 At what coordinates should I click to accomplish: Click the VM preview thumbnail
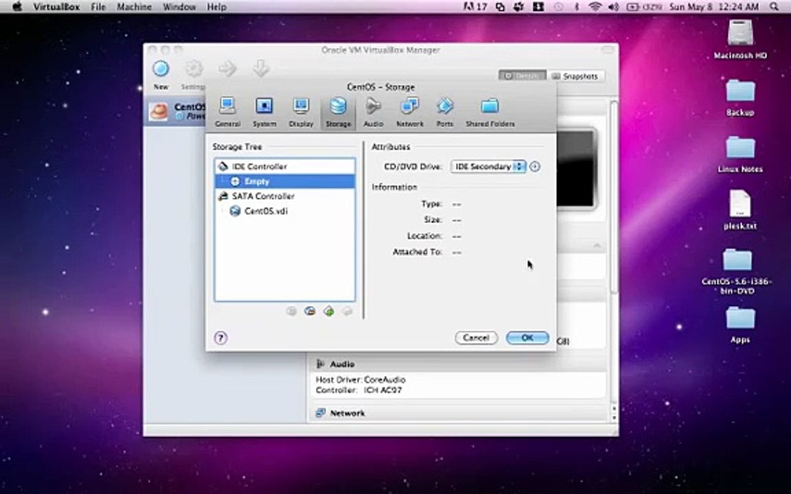(575, 169)
